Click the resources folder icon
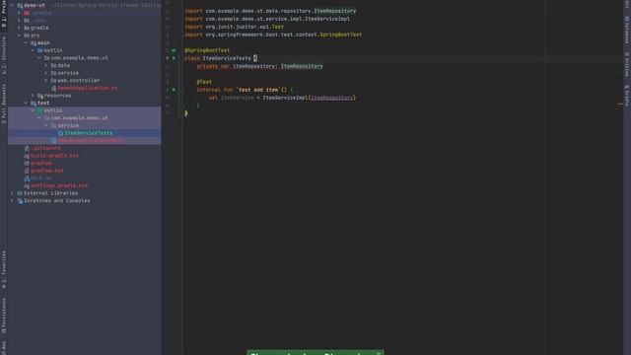The height and width of the screenshot is (355, 631). pos(39,96)
